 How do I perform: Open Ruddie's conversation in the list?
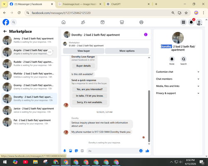pyautogui.click(x=29, y=63)
